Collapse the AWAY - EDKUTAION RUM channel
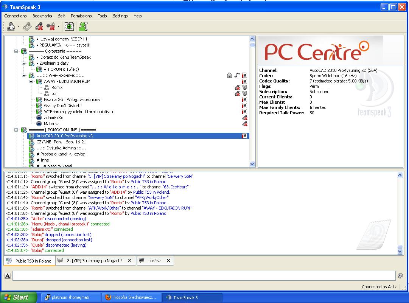 (31, 81)
